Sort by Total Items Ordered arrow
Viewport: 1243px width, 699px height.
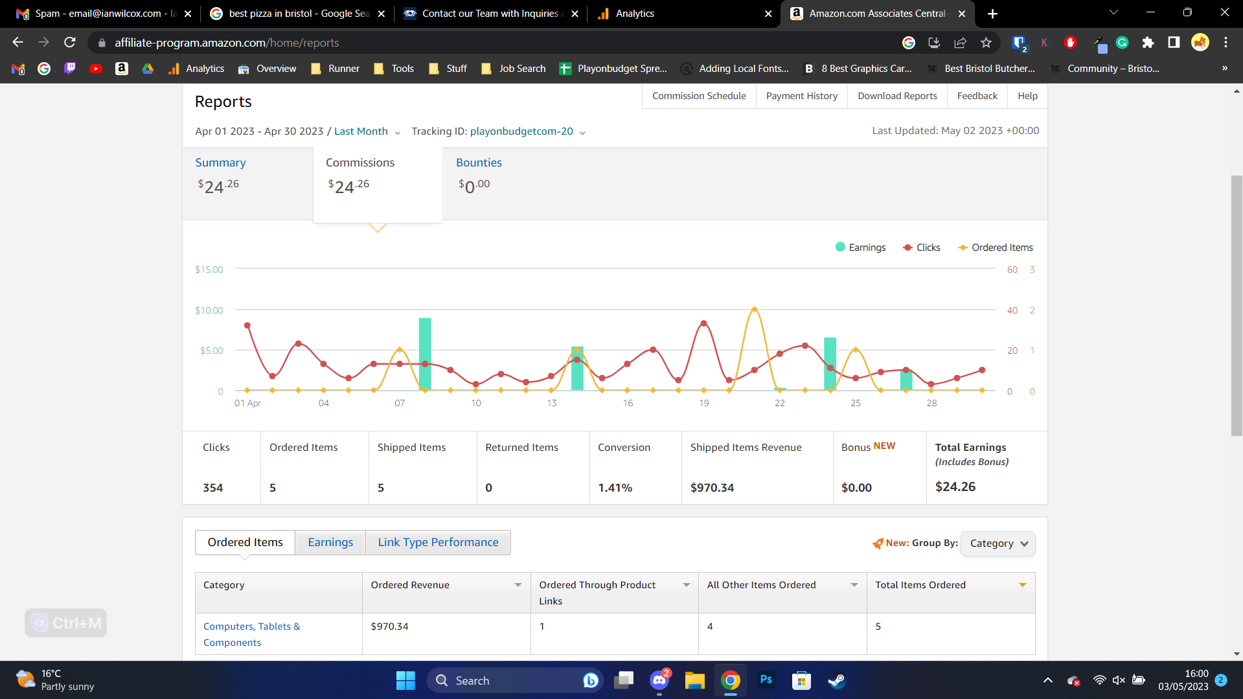tap(1023, 585)
